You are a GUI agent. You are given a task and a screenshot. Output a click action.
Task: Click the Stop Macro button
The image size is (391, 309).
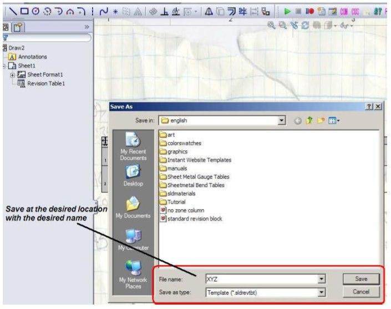[298, 11]
